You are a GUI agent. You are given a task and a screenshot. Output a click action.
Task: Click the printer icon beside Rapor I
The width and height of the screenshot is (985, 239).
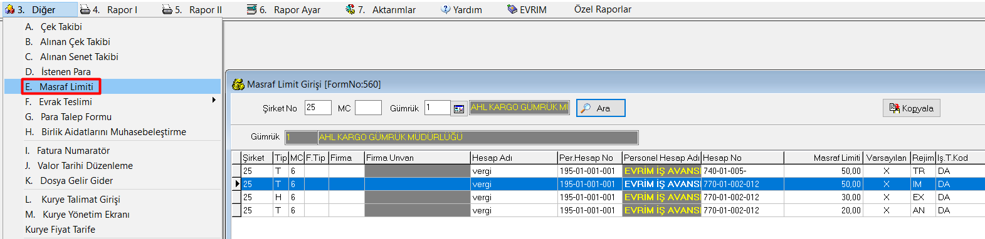click(x=85, y=9)
